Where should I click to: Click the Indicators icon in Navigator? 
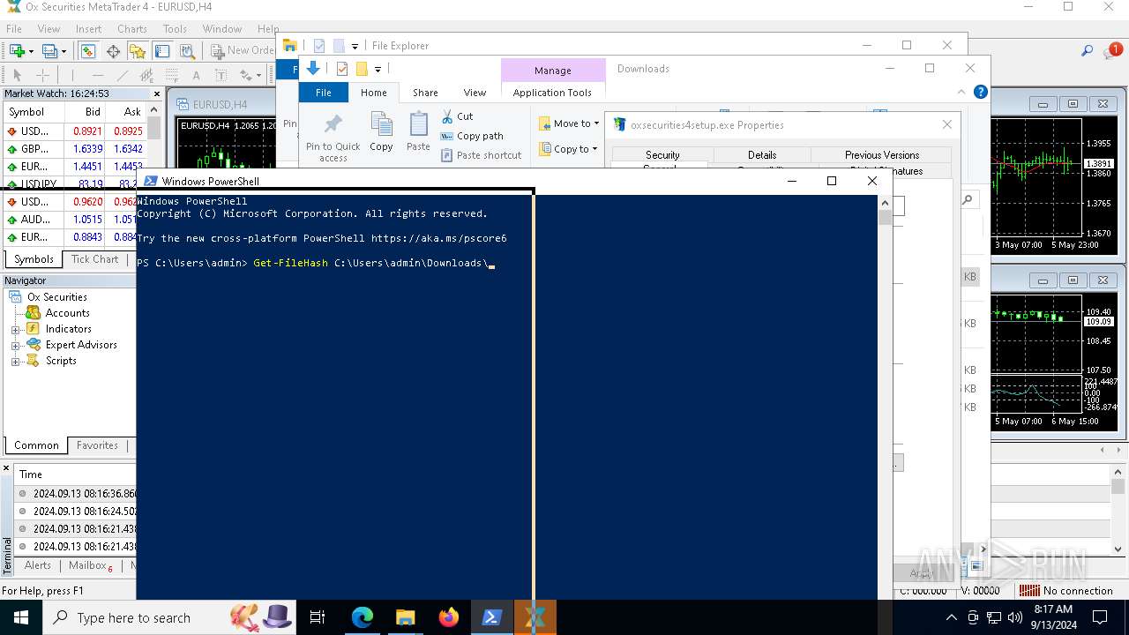34,329
